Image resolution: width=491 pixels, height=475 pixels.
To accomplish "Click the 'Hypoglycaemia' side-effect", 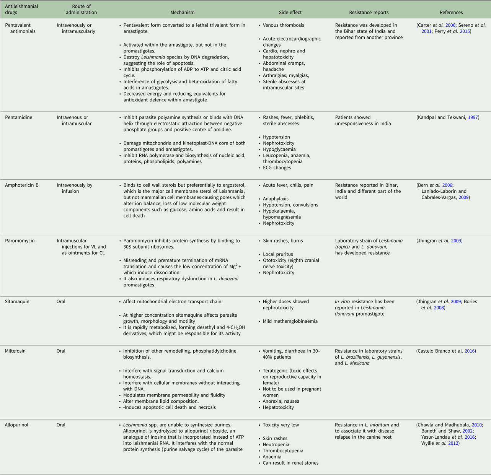I will [x=279, y=150].
